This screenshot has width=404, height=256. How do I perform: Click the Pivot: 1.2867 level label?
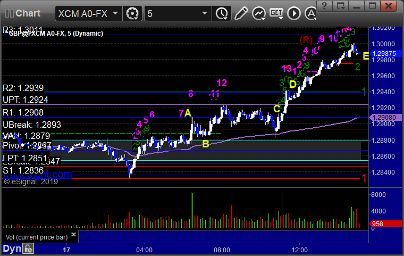27,145
